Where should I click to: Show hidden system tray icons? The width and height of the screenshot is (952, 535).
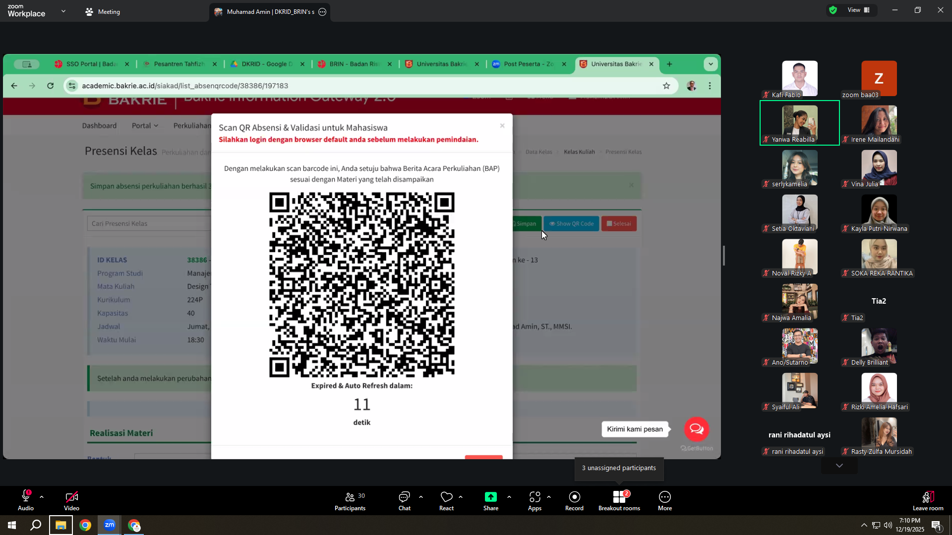864,525
